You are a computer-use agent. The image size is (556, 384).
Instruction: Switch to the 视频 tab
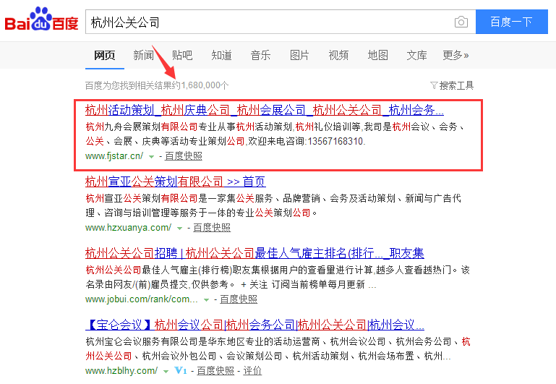[338, 55]
